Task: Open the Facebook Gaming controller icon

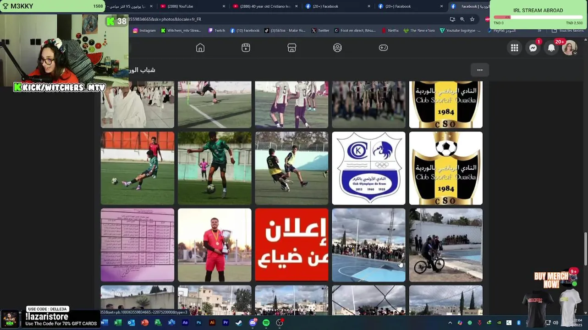Action: click(383, 48)
